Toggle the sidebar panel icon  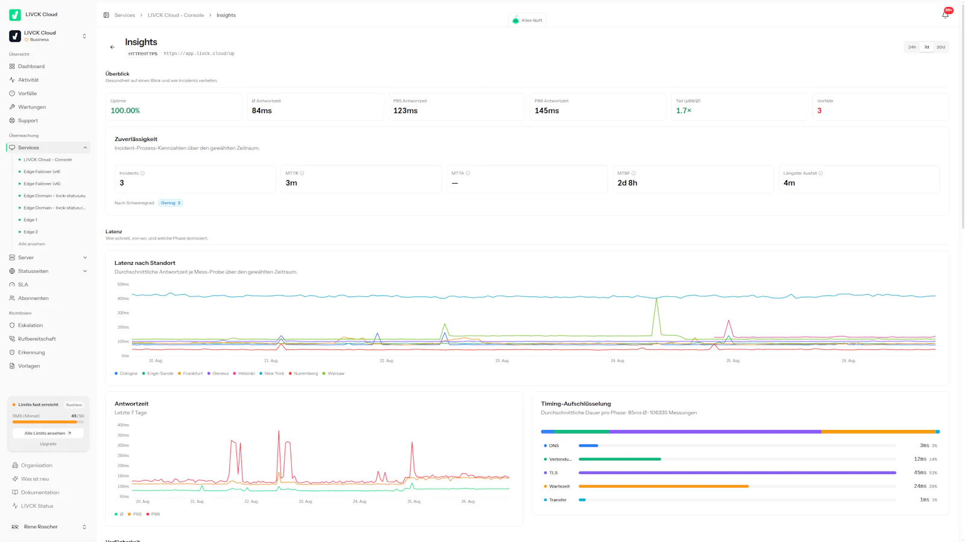106,15
